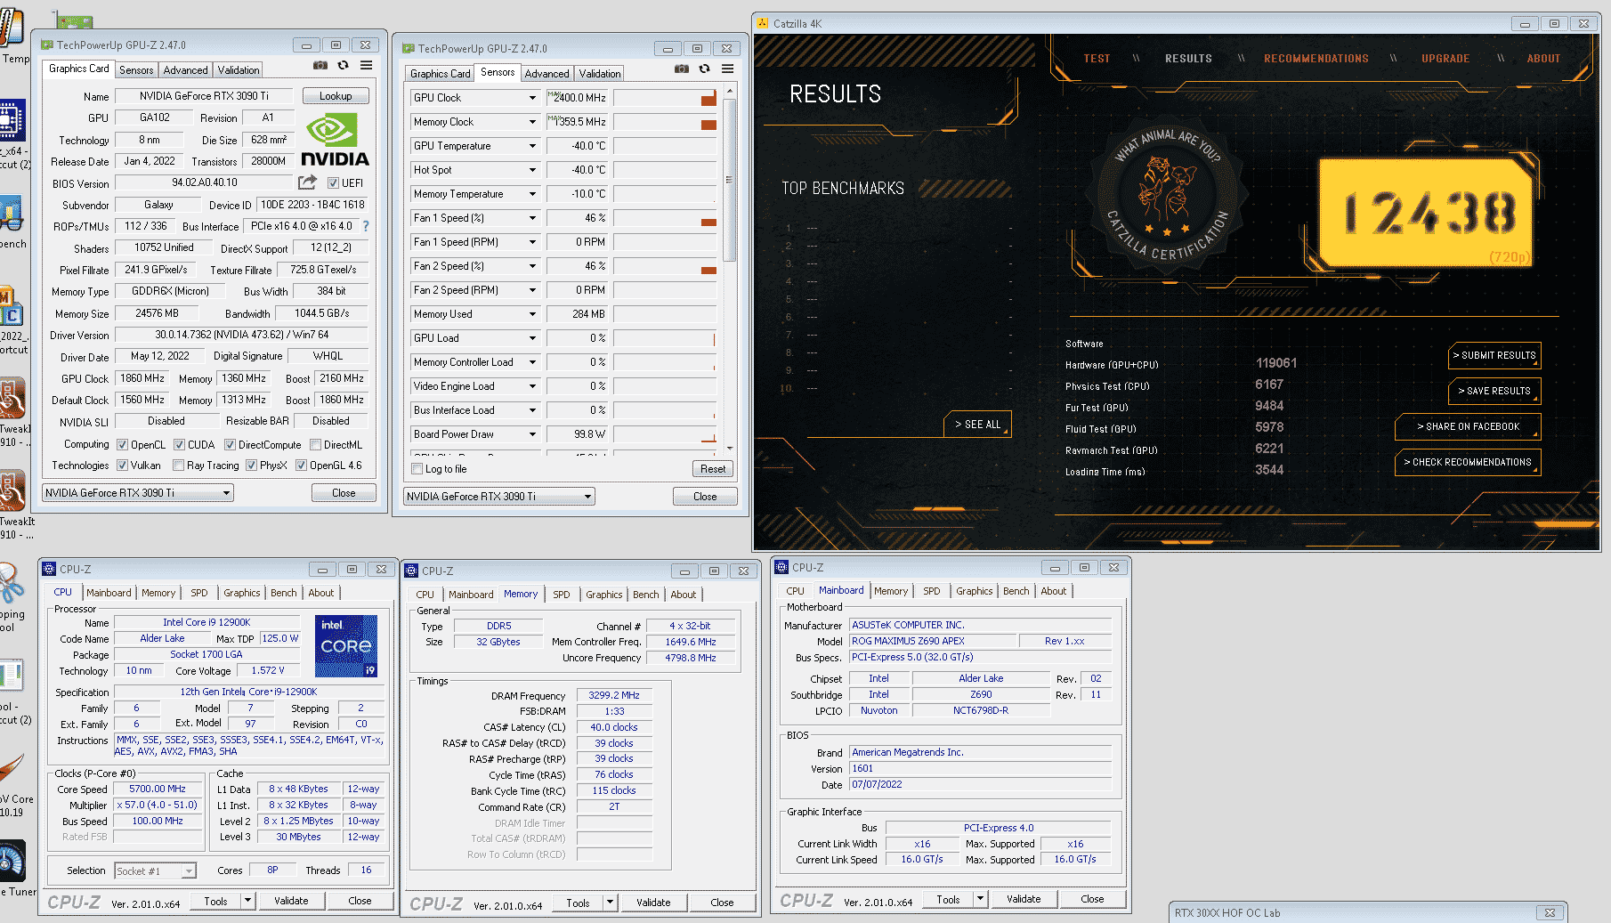Click refresh icon in GPU-Z Sensors window
1611x923 pixels.
pyautogui.click(x=704, y=69)
